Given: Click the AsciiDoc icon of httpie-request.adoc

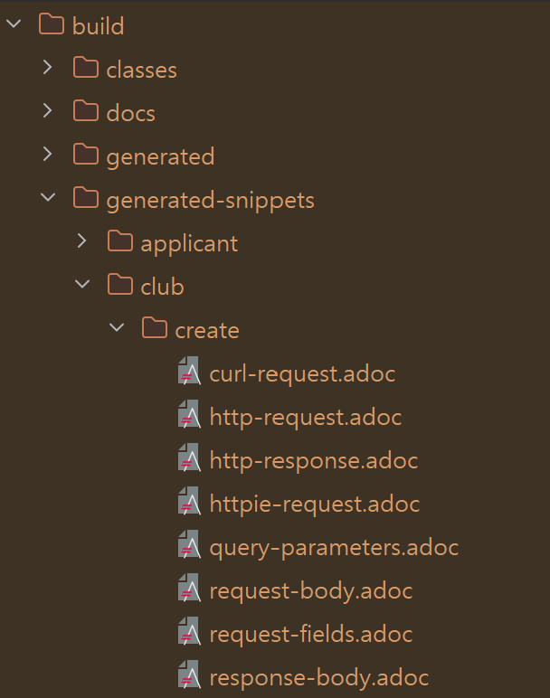Looking at the screenshot, I should pyautogui.click(x=189, y=501).
